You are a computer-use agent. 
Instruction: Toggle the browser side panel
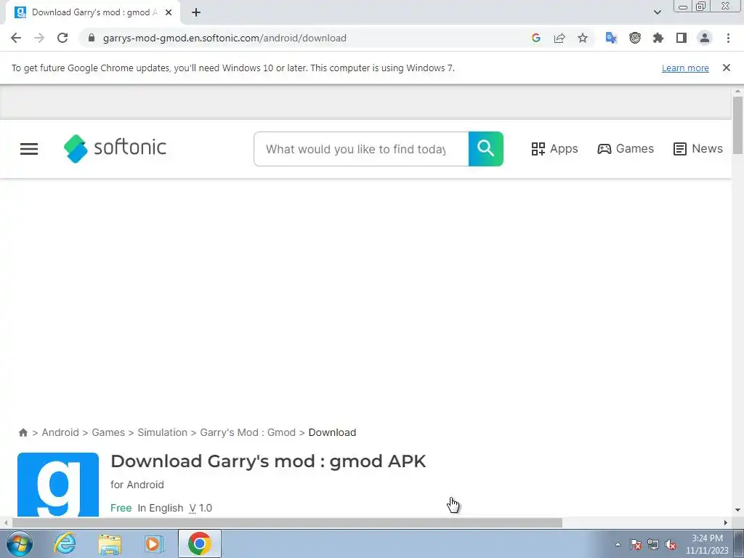[682, 38]
